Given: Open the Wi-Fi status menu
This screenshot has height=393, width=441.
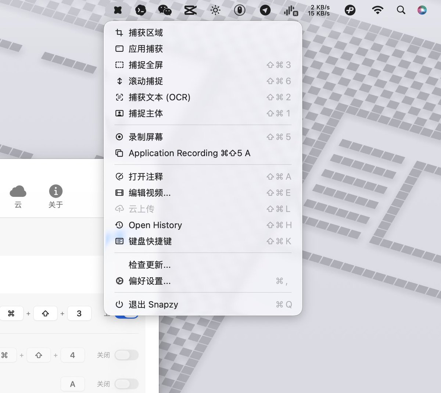Looking at the screenshot, I should 377,10.
